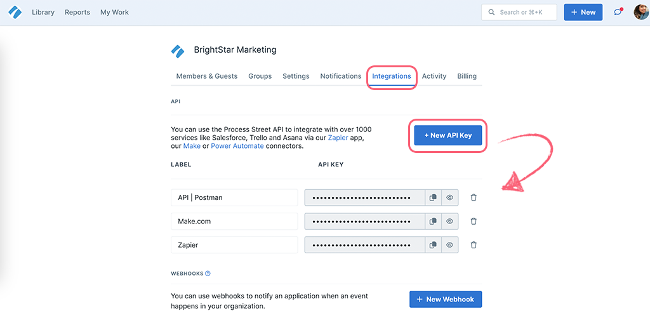Edit the API | Postman label field
650x325 pixels.
(x=234, y=198)
